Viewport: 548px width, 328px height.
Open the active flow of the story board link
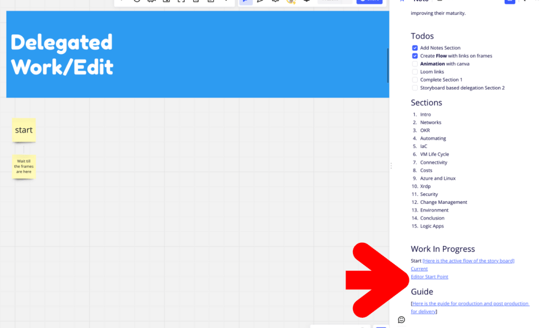(468, 261)
